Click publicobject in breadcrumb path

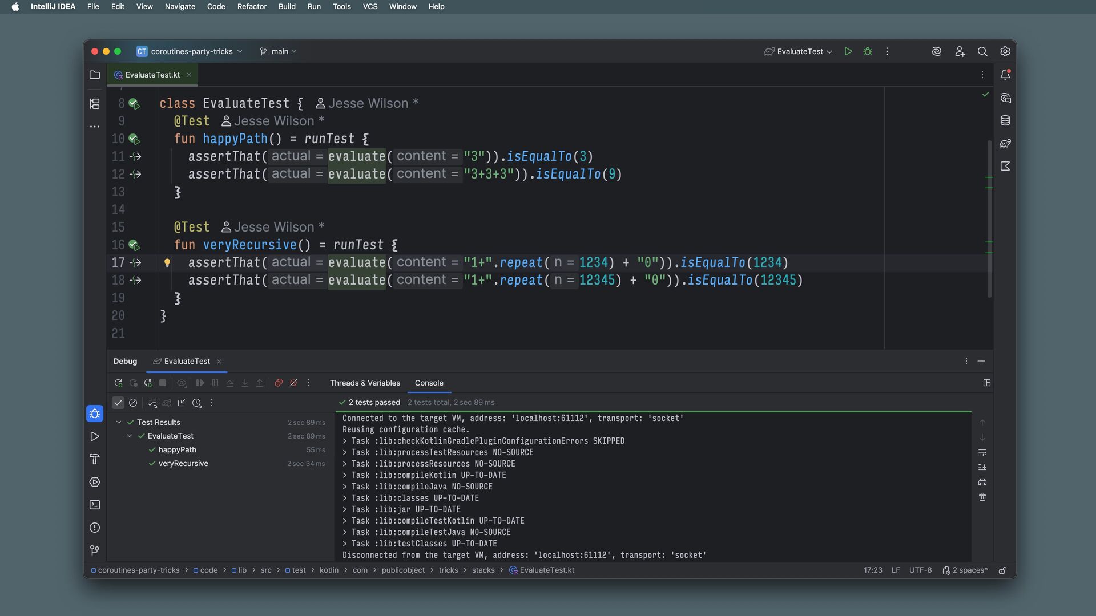403,570
